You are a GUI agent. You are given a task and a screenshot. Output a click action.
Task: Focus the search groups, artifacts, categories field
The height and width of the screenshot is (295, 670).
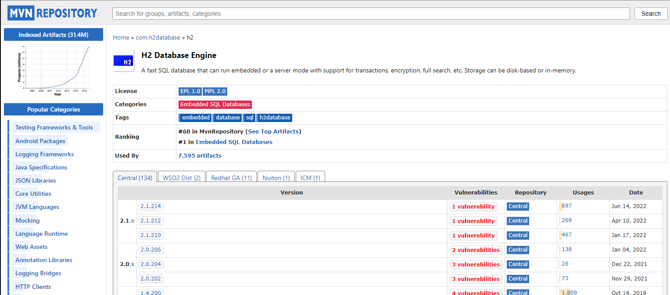(371, 14)
